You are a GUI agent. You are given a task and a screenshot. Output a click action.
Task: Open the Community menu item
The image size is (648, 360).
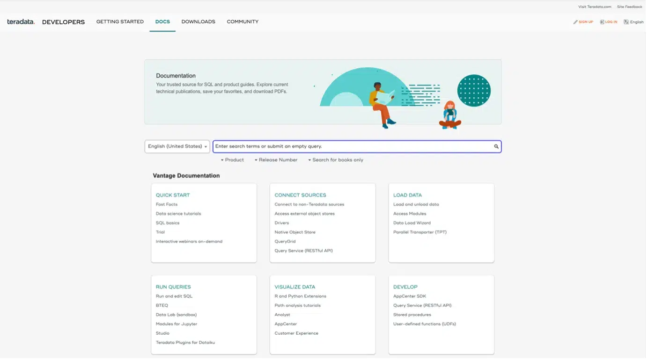click(x=243, y=22)
